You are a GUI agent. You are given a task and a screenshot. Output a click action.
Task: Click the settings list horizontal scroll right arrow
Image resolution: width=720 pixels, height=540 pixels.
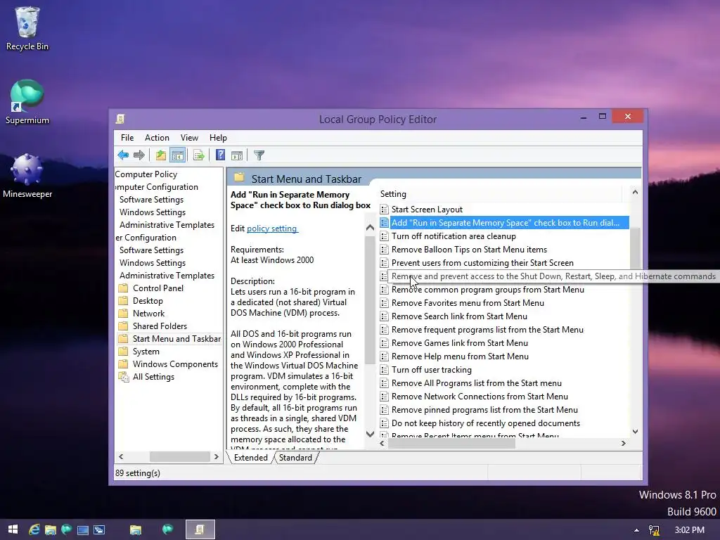[x=623, y=444]
